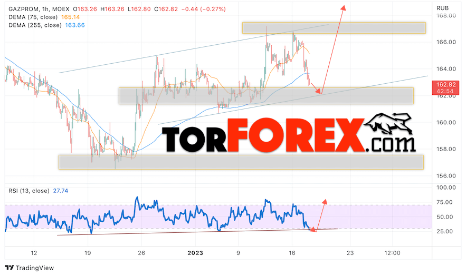Click the TradingView logo icon

point(9,268)
